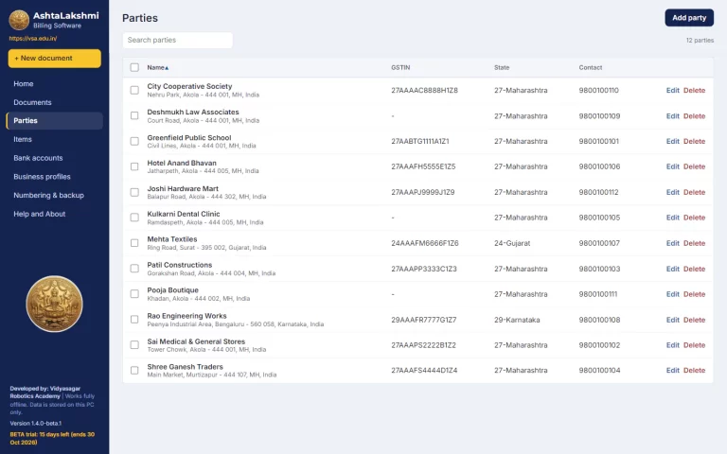Select Greenfield Public School checkbox

(134, 141)
